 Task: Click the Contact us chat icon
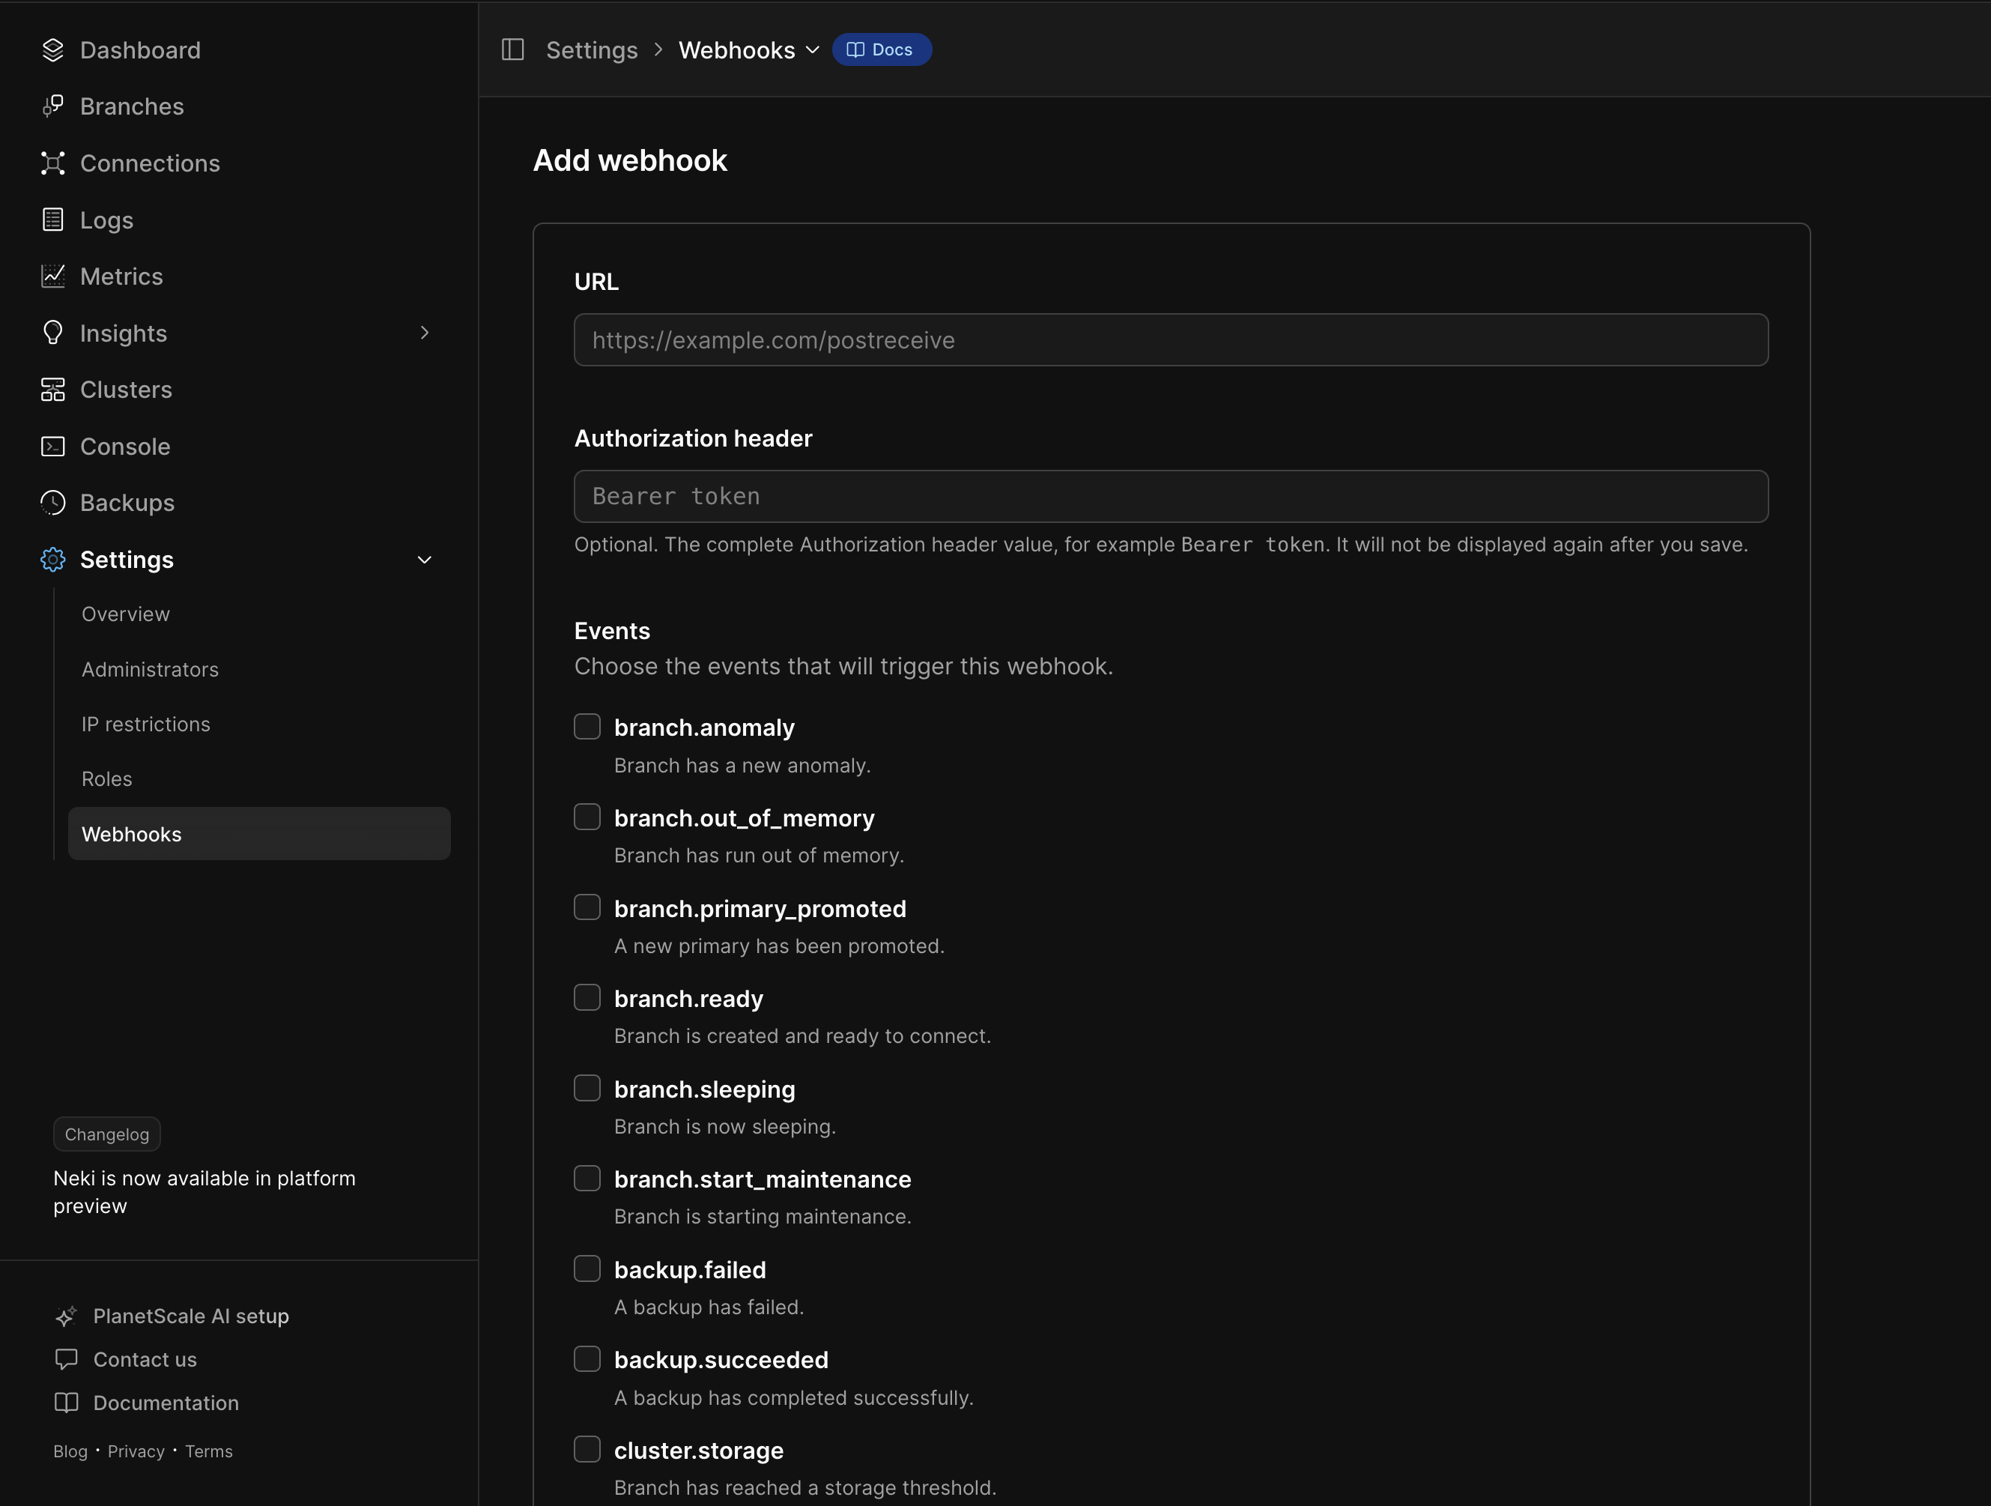[66, 1359]
